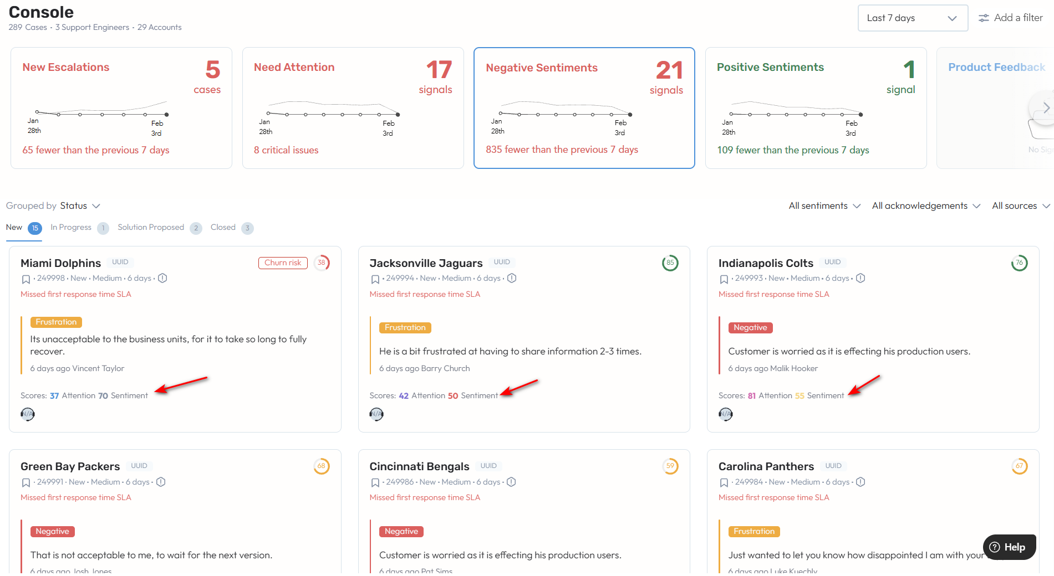Open the Green Bay Packers account title

(x=70, y=466)
